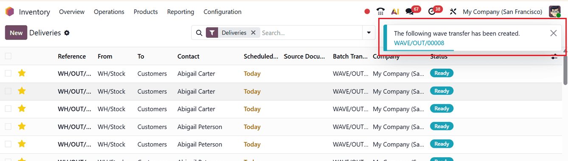Toggle priority star on third Abigail Carter row
The height and width of the screenshot is (161, 568).
pos(22,108)
